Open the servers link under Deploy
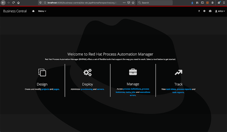227x132 pixels. tap(100, 89)
